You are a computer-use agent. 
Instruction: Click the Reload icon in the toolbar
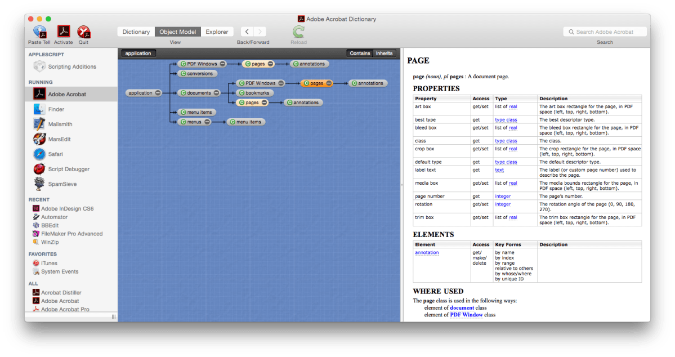pos(298,32)
